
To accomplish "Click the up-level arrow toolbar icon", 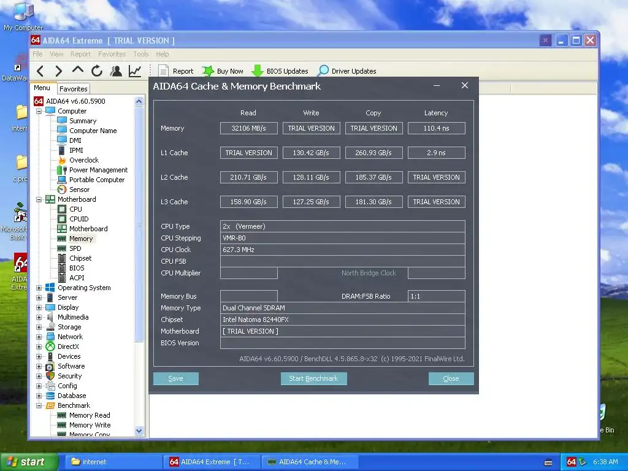I will [78, 70].
